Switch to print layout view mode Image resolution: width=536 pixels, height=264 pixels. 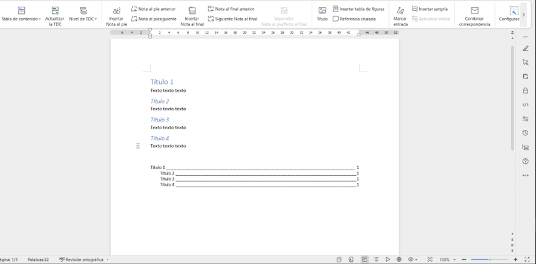(x=365, y=259)
